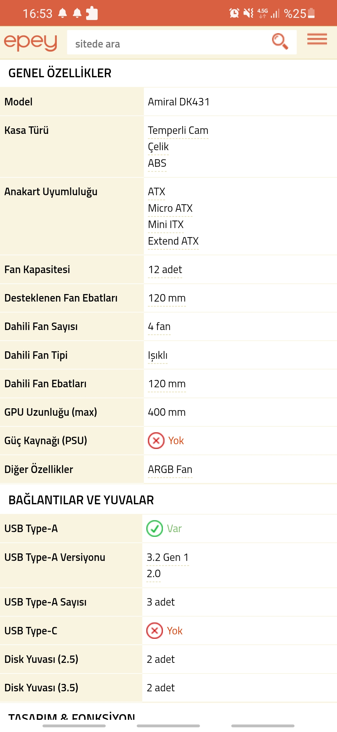
Task: Tap the red X icon beside Güç Kaynağı
Action: click(156, 440)
